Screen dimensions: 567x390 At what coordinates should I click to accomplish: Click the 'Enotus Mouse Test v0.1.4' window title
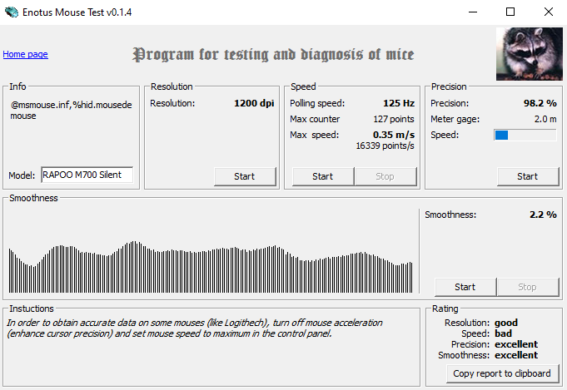click(77, 12)
